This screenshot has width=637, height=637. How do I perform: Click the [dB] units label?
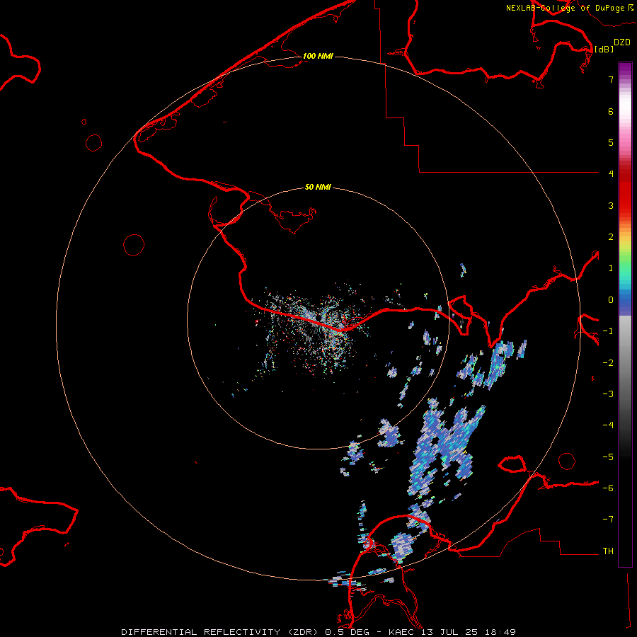coord(604,49)
